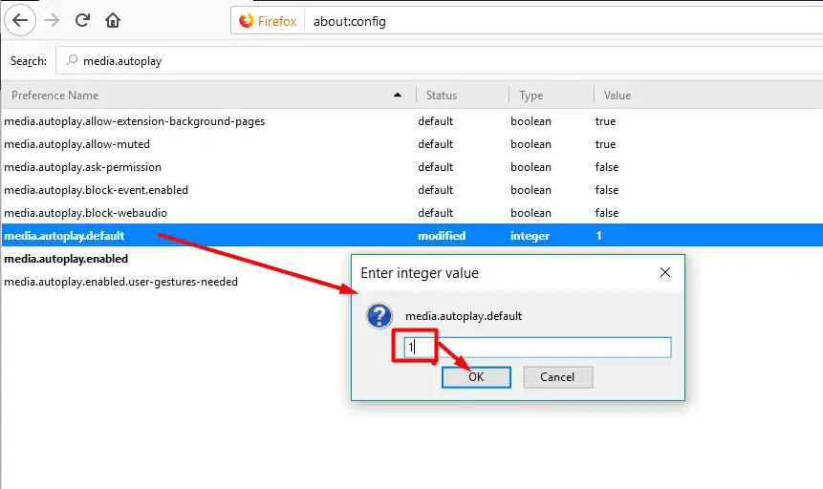This screenshot has height=489, width=823.
Task: Click the Search: label
Action: [29, 61]
